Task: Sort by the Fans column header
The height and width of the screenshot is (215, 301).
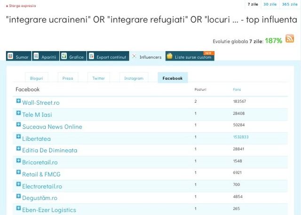Action: pos(237,89)
